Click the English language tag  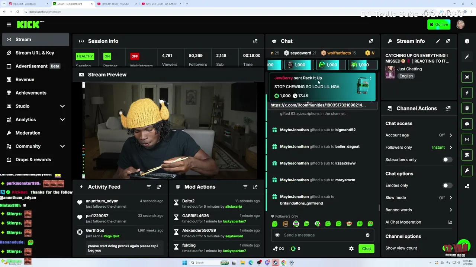[406, 76]
